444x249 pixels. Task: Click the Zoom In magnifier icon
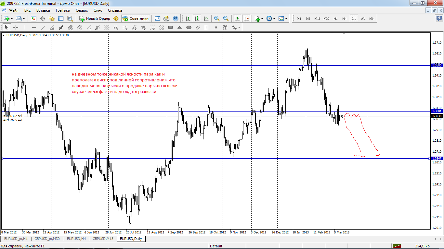coord(216,18)
